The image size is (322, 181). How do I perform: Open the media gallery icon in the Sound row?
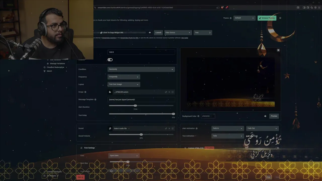[173, 128]
